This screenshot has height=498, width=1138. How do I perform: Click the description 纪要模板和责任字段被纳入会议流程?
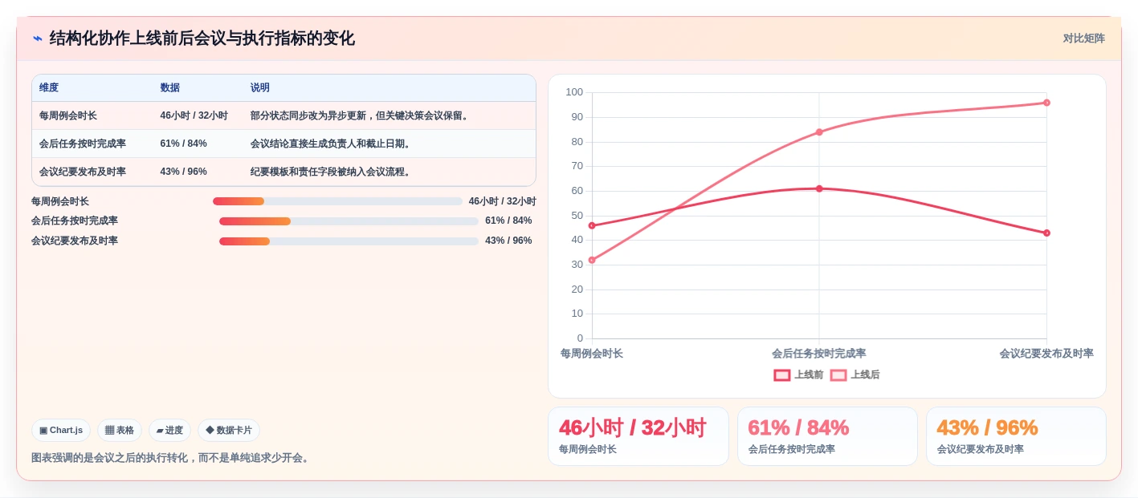click(x=332, y=172)
